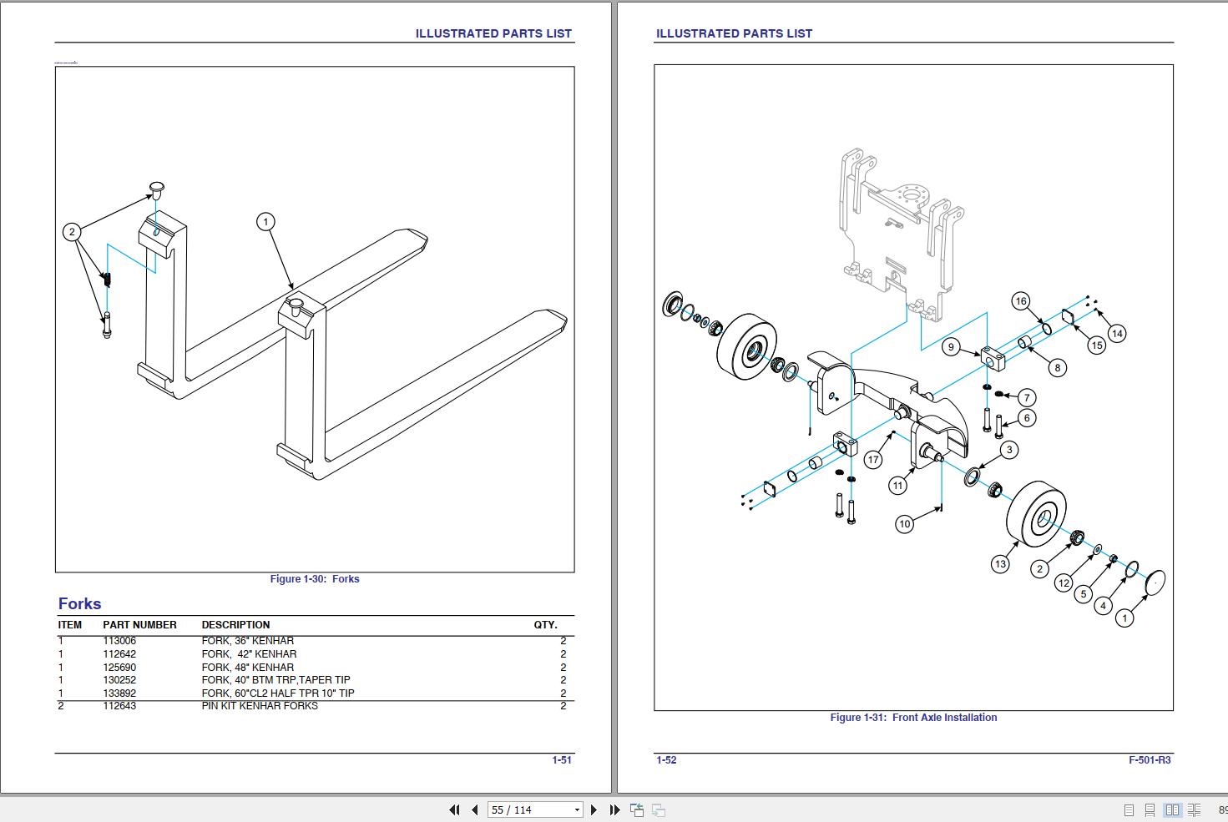Click the ITEM column header
Screen dimensions: 1228x822
coord(70,625)
